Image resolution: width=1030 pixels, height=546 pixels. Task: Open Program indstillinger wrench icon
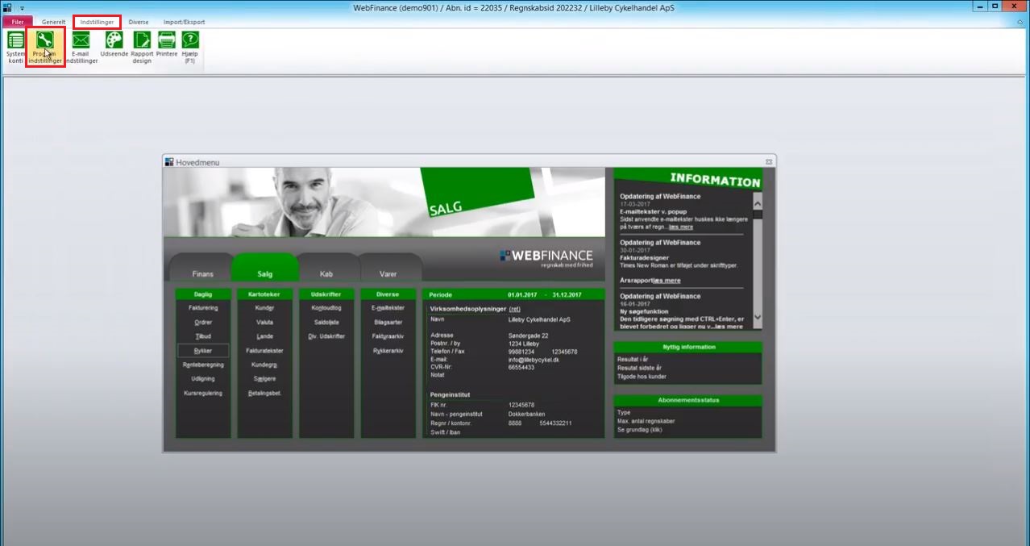(x=45, y=47)
